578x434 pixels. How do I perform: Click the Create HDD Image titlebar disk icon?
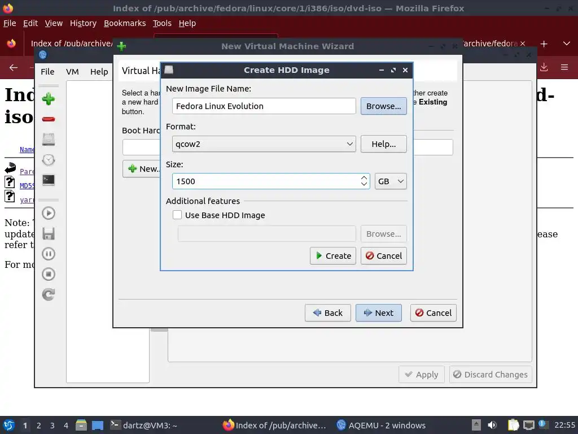[169, 70]
